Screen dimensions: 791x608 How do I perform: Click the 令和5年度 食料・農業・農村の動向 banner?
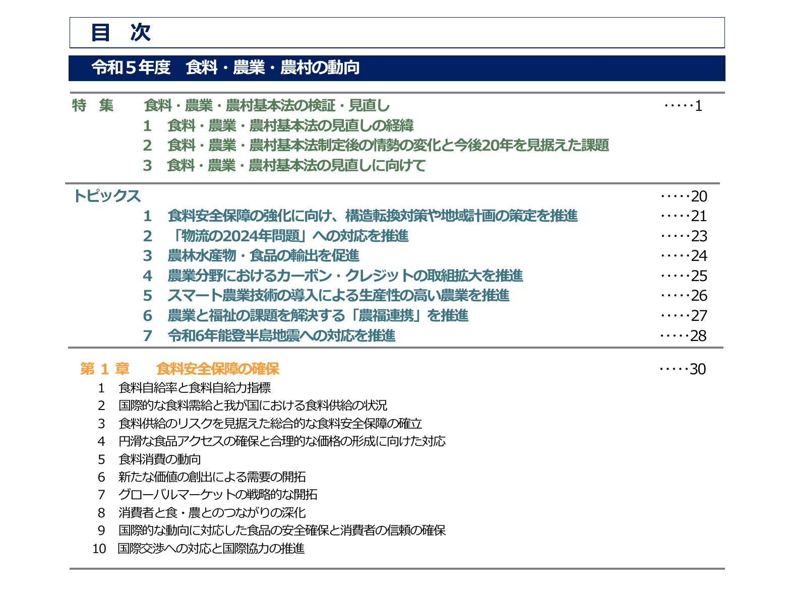point(225,67)
